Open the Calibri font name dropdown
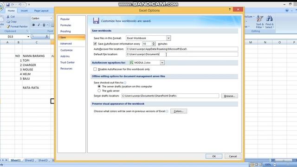This screenshot has width=297, height=167. pos(51,19)
